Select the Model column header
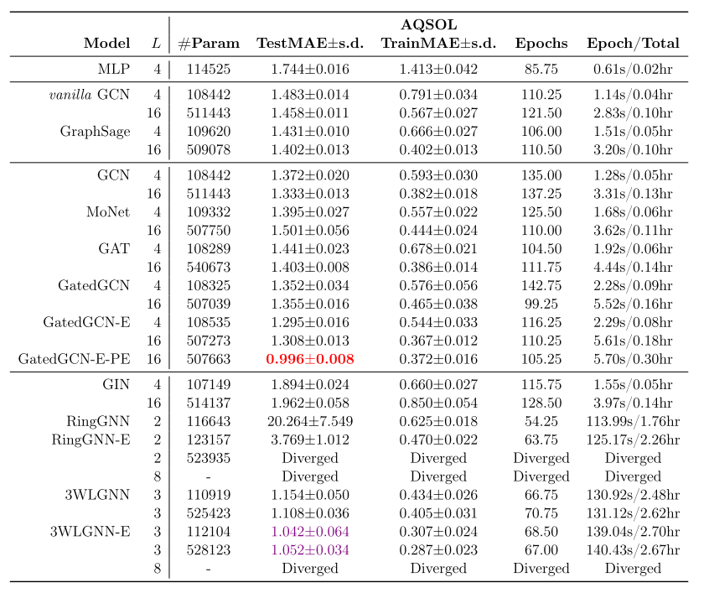This screenshot has width=709, height=593. [x=107, y=43]
